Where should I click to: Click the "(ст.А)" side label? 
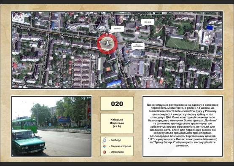click(117, 126)
